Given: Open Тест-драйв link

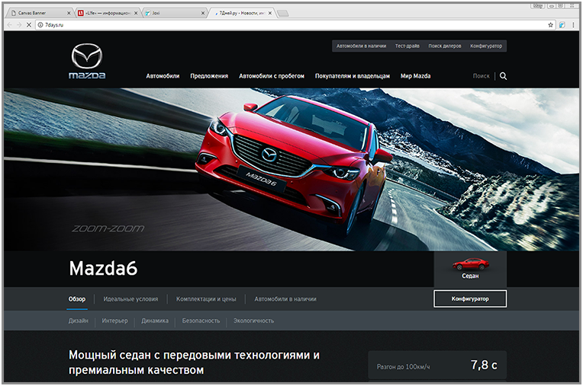Looking at the screenshot, I should click(407, 46).
